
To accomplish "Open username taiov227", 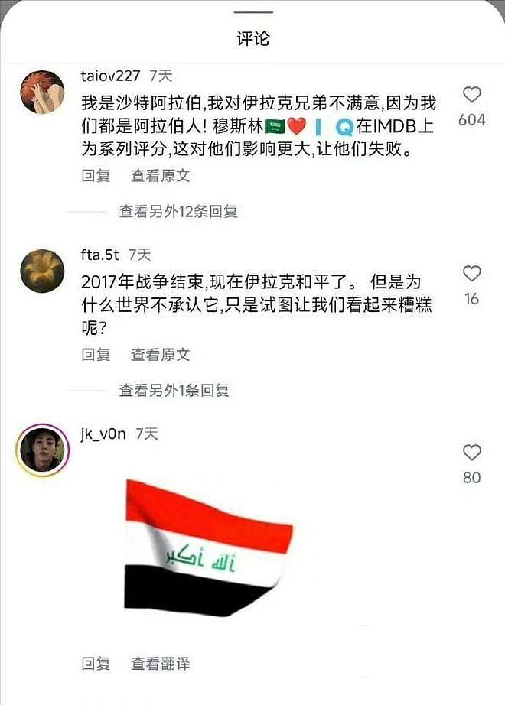I will click(111, 76).
